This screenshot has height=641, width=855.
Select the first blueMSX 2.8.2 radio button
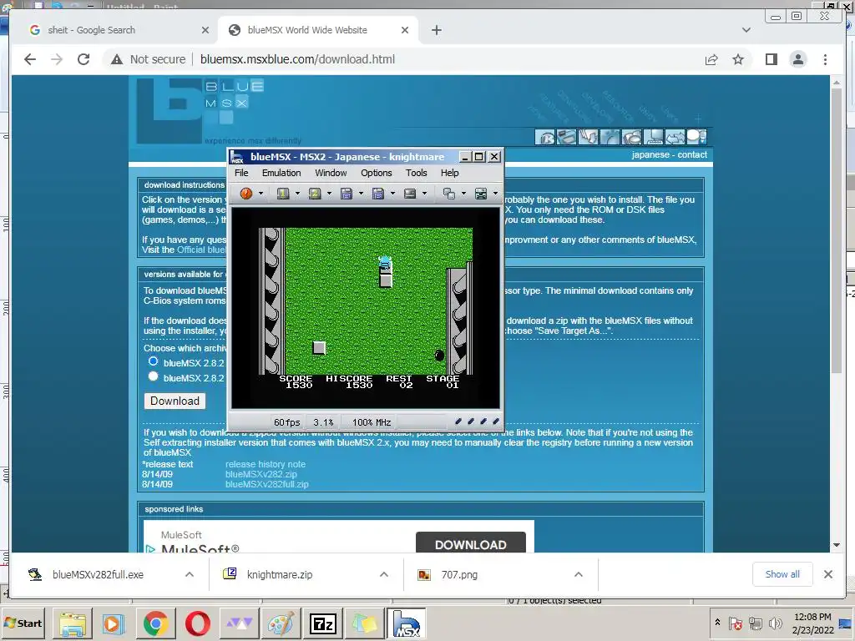tap(154, 361)
